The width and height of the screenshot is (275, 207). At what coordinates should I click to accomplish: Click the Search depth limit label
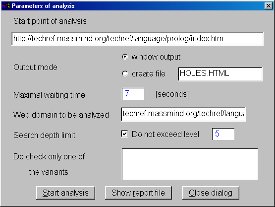45,136
